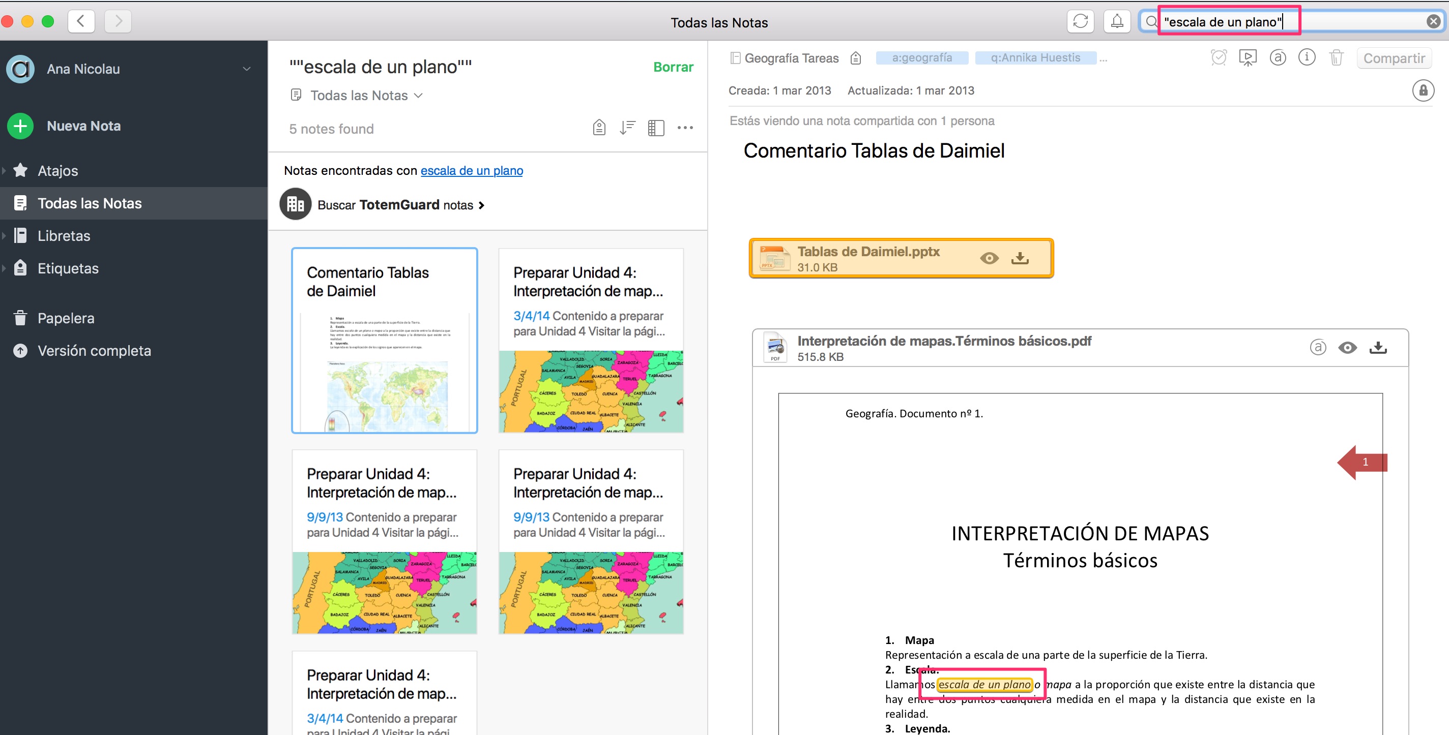Image resolution: width=1449 pixels, height=735 pixels.
Task: Open the Tablas de Daimiel.pptx attachment
Action: tap(901, 259)
